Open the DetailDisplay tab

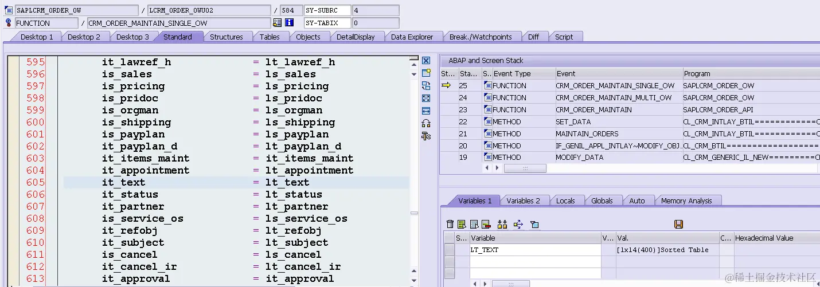[356, 37]
